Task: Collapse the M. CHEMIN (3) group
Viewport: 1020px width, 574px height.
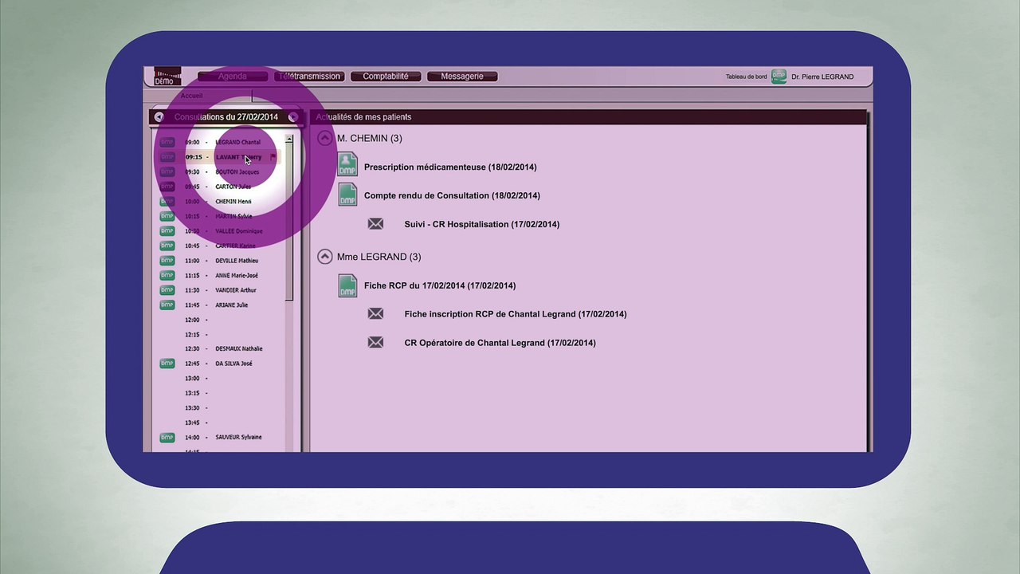Action: click(324, 138)
